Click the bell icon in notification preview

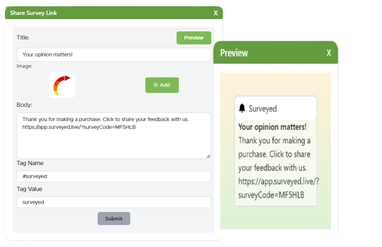coord(242,108)
